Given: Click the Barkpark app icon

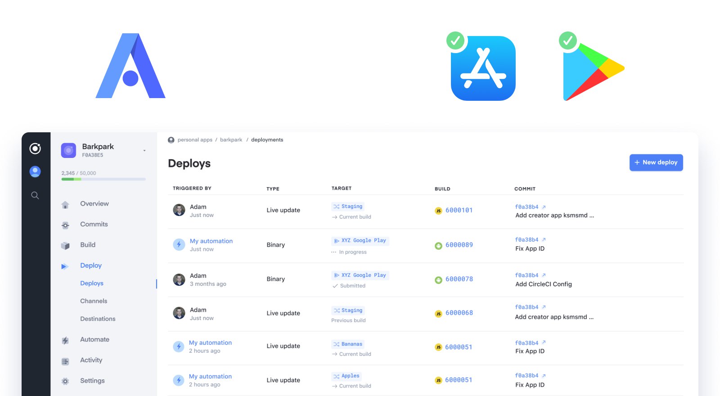Looking at the screenshot, I should coord(68,150).
